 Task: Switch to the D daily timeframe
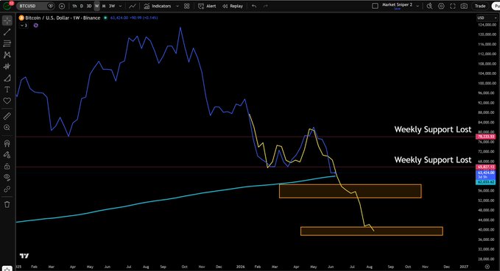coord(82,6)
